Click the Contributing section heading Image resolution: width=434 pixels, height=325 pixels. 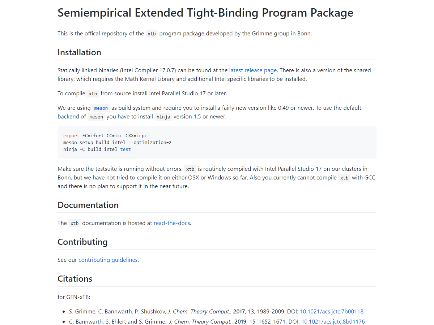pos(82,242)
